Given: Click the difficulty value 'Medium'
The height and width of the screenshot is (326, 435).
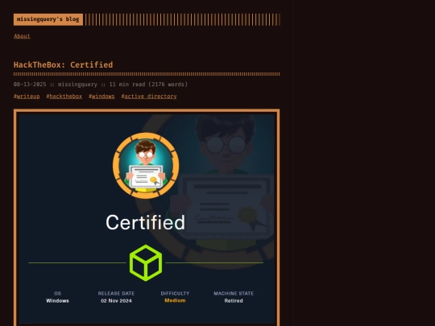Looking at the screenshot, I should [175, 300].
